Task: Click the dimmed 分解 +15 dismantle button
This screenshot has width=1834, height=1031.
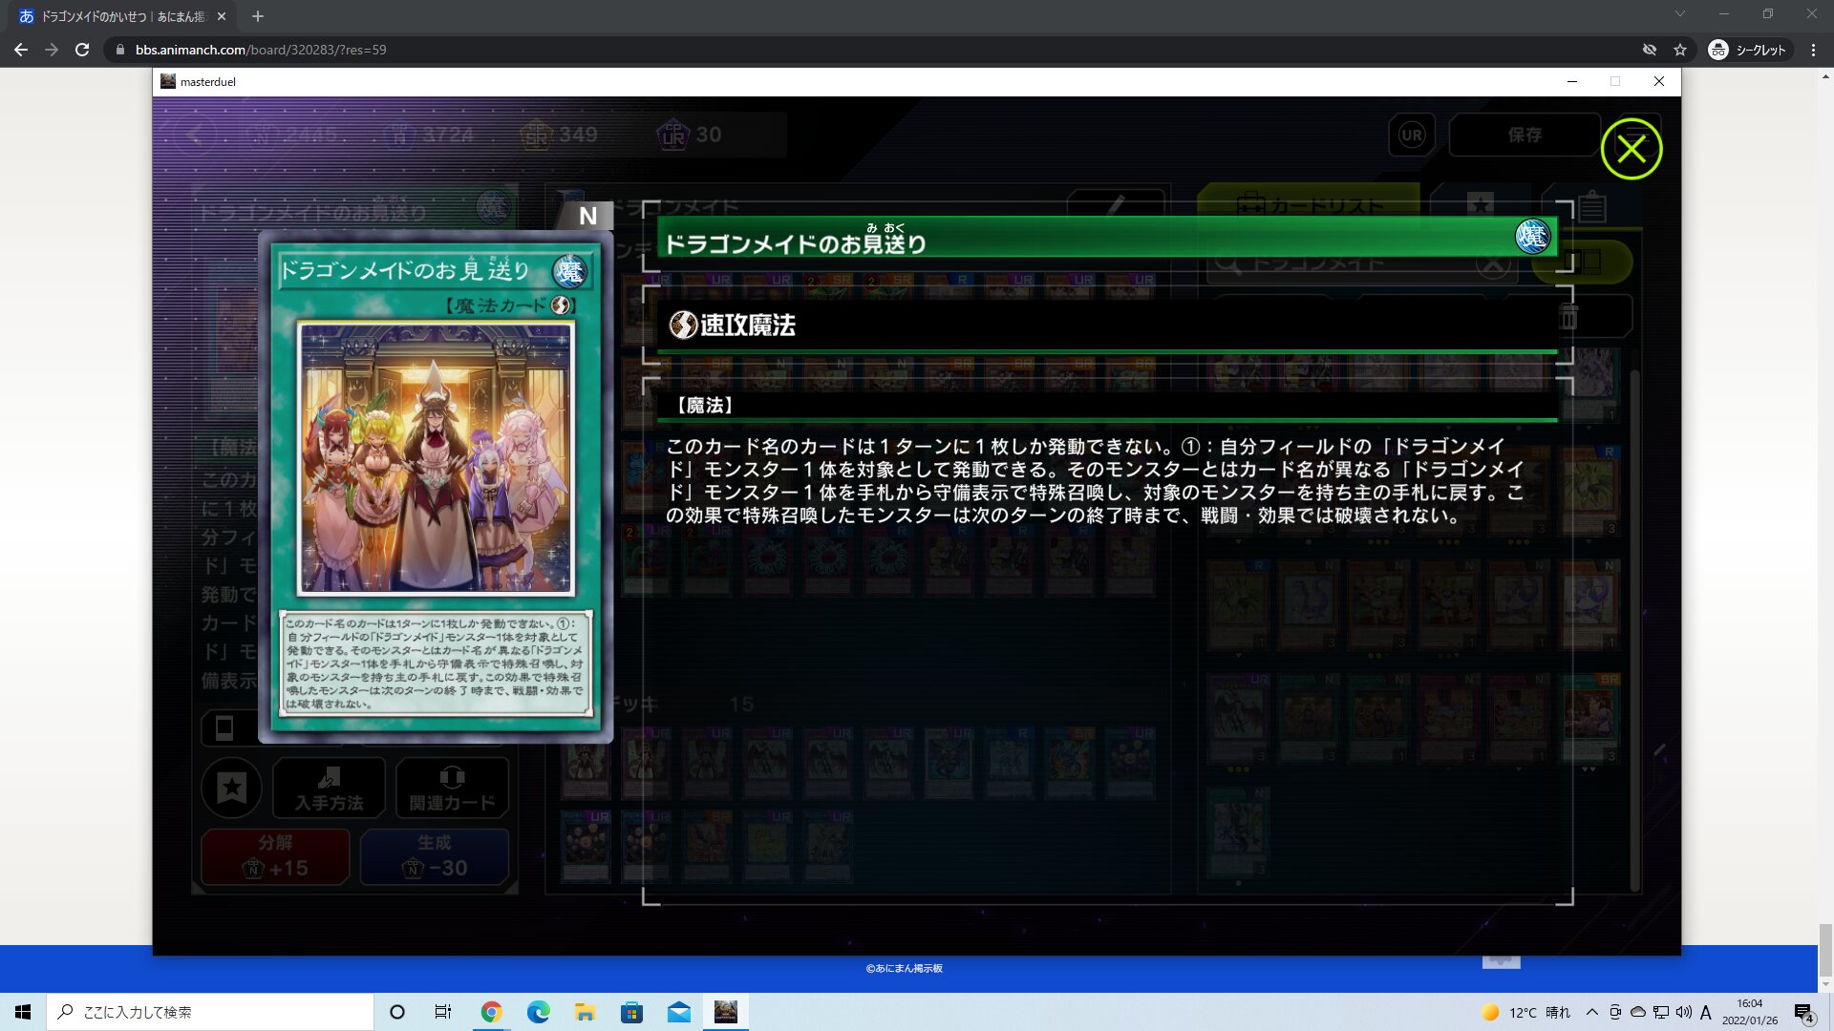Action: pos(275,856)
